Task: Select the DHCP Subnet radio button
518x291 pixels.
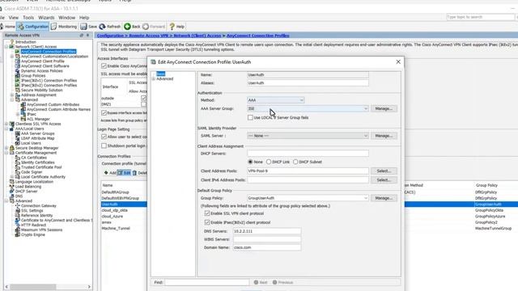Action: coord(295,162)
